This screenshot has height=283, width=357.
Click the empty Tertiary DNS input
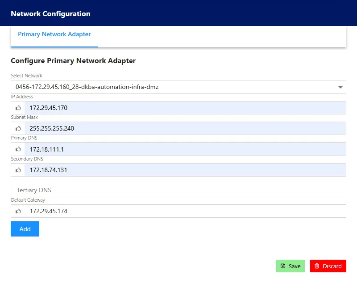pyautogui.click(x=178, y=190)
